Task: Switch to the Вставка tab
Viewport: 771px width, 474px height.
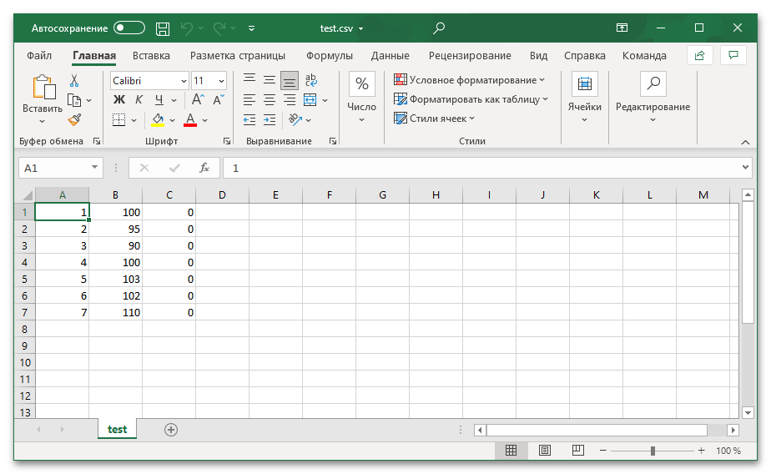Action: coord(151,56)
